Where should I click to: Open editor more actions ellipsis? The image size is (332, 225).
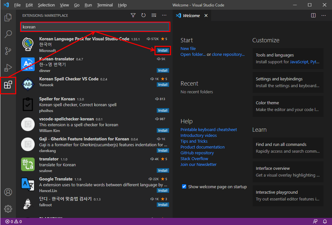[x=324, y=15]
